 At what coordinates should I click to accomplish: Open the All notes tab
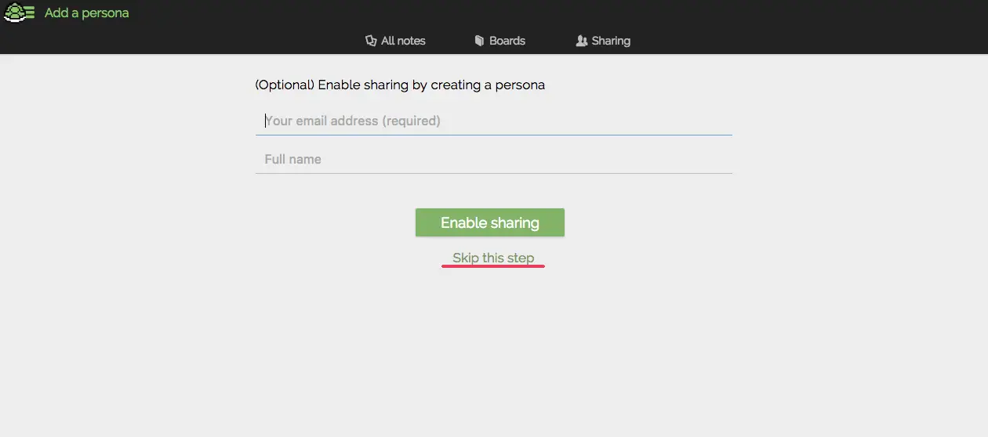[395, 41]
